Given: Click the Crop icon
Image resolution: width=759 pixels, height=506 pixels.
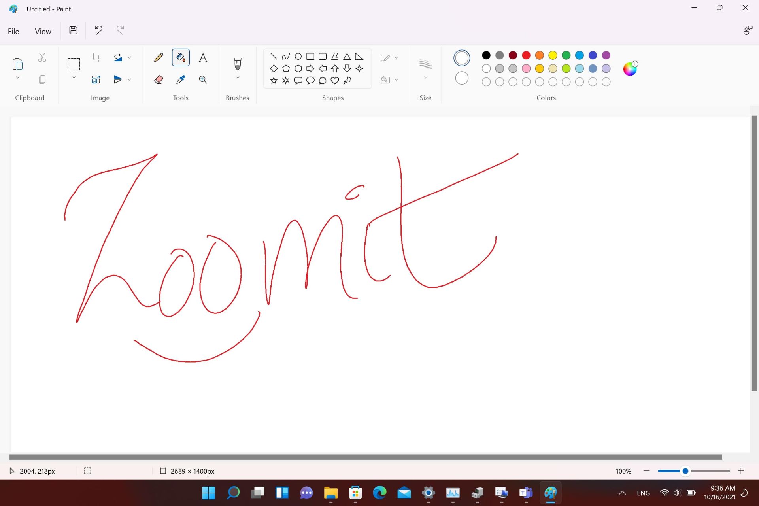Looking at the screenshot, I should coord(96,58).
